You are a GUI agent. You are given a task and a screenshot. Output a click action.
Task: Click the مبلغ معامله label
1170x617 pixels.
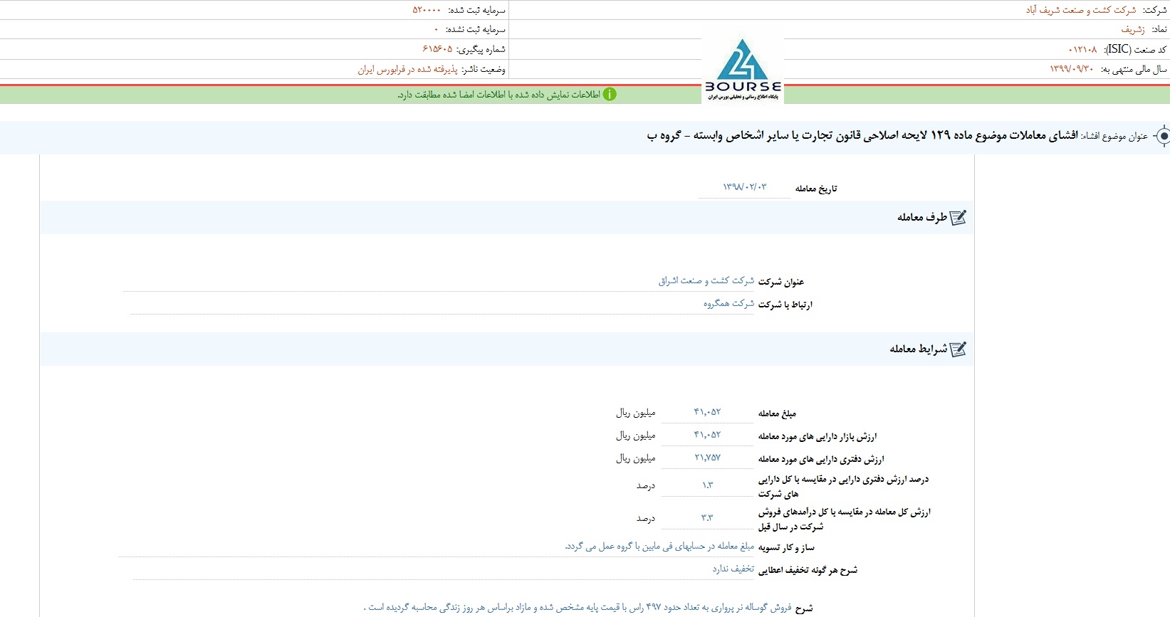[777, 413]
